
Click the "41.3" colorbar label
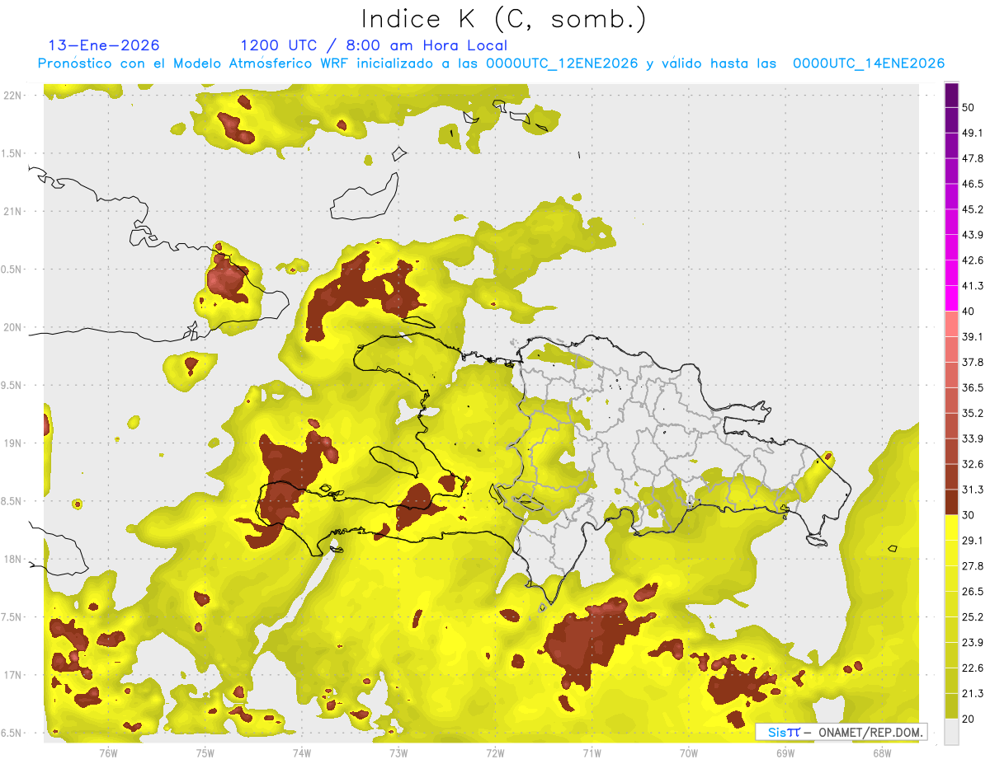point(973,286)
